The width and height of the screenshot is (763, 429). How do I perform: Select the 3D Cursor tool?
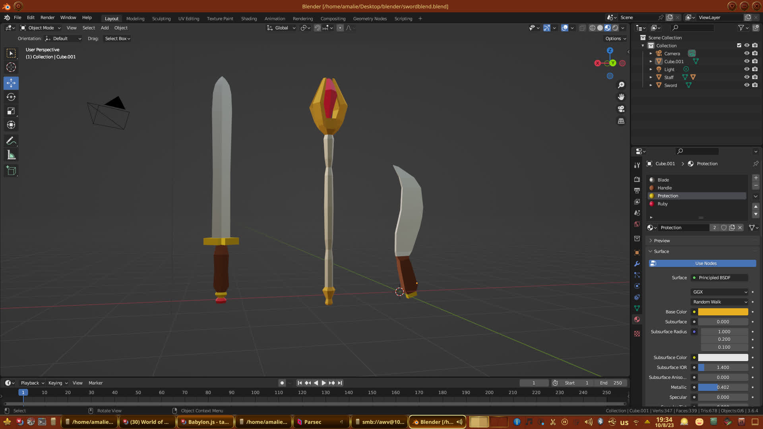click(x=11, y=67)
